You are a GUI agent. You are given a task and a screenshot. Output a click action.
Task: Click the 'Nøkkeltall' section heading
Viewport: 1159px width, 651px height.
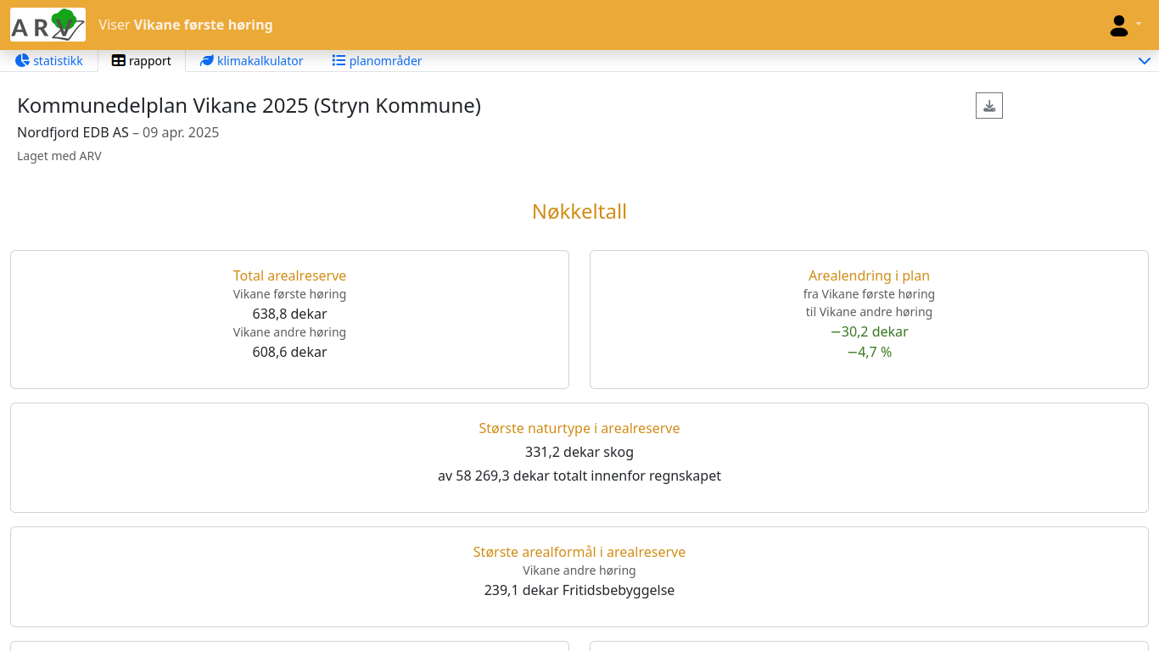point(579,211)
